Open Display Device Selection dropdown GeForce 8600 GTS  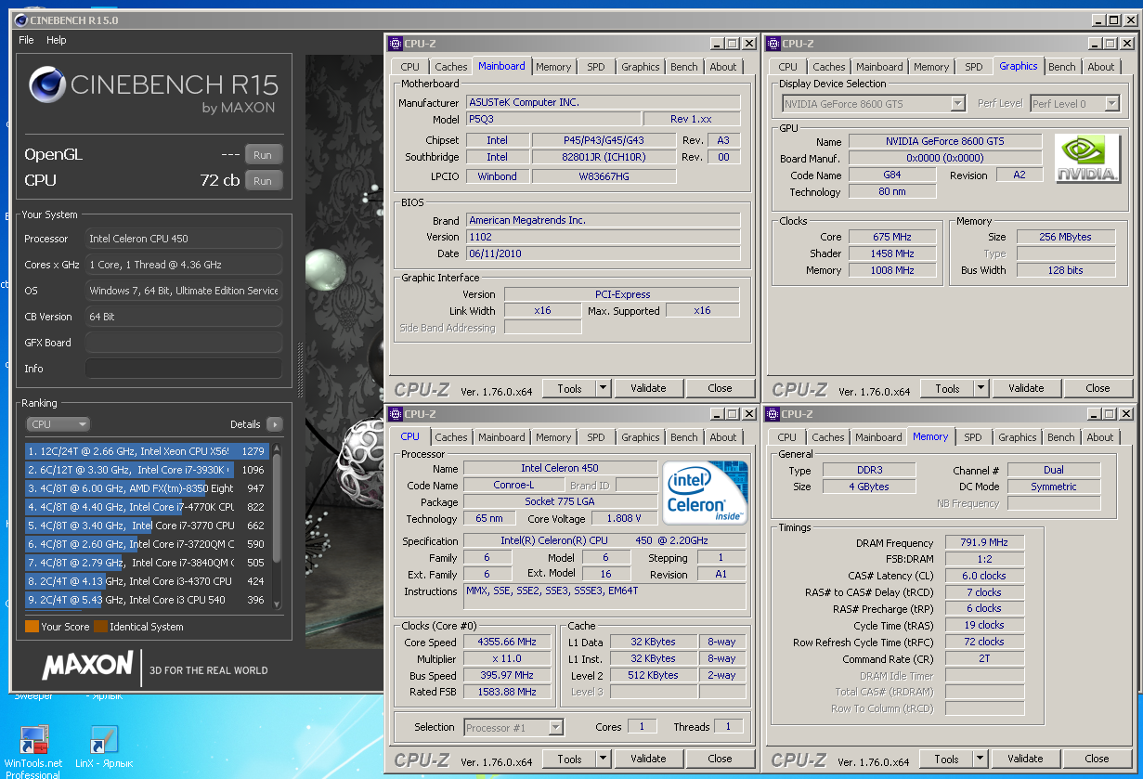click(875, 104)
